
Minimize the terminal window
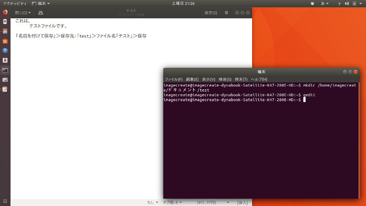click(x=344, y=72)
